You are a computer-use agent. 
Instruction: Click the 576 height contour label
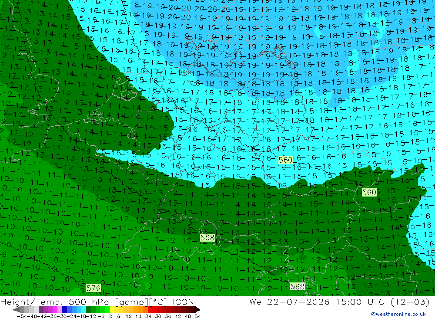(x=94, y=288)
